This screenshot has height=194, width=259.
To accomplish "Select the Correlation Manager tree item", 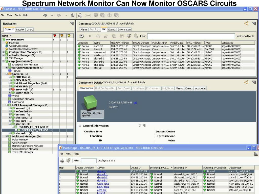I will [x=23, y=99].
